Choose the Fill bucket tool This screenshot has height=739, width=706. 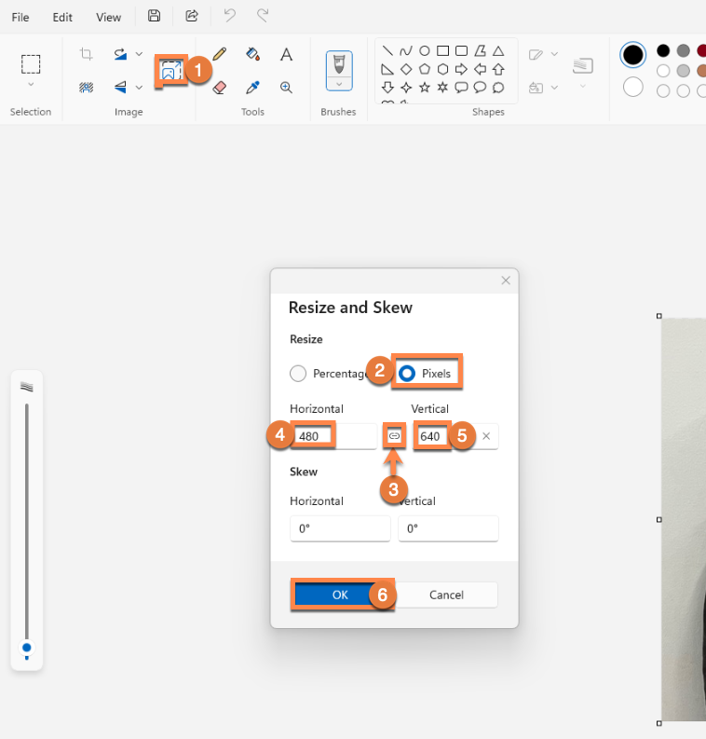pos(252,54)
